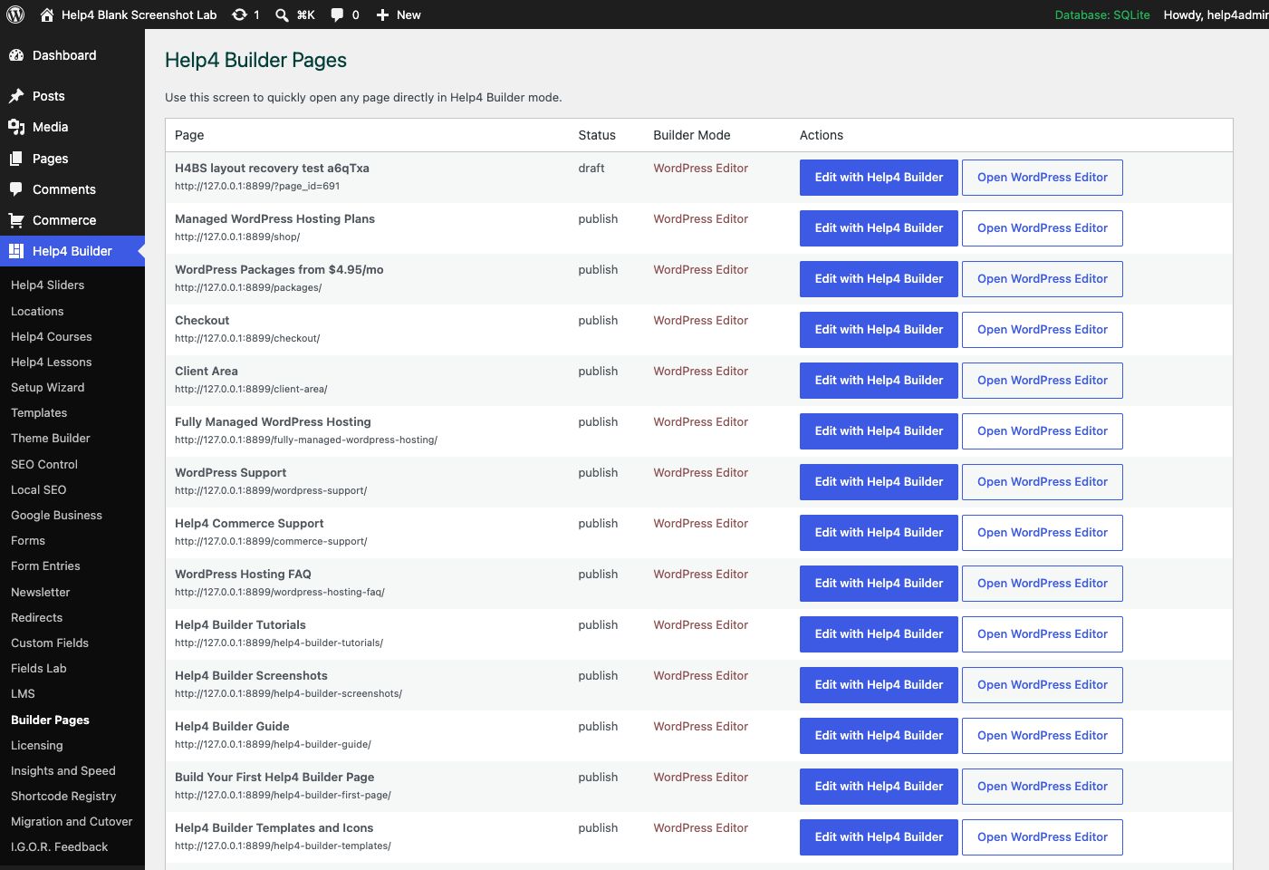The width and height of the screenshot is (1269, 870).
Task: Open Licensing submenu item
Action: coord(37,745)
